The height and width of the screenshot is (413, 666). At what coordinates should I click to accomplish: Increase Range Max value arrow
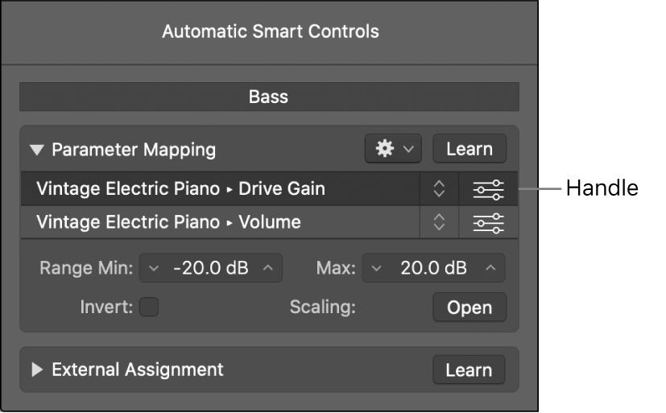(491, 268)
